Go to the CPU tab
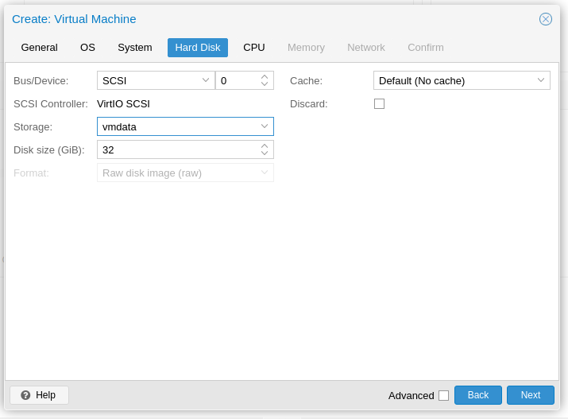The image size is (568, 419). [x=254, y=48]
